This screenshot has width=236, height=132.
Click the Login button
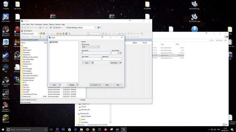click(95, 85)
